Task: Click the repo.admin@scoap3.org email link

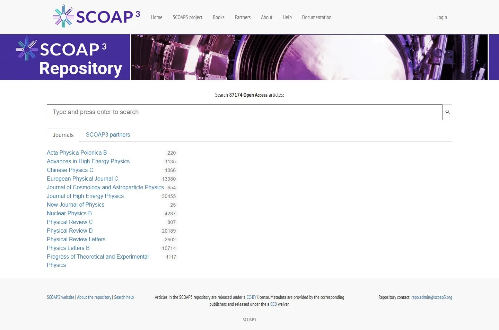Action: [432, 297]
